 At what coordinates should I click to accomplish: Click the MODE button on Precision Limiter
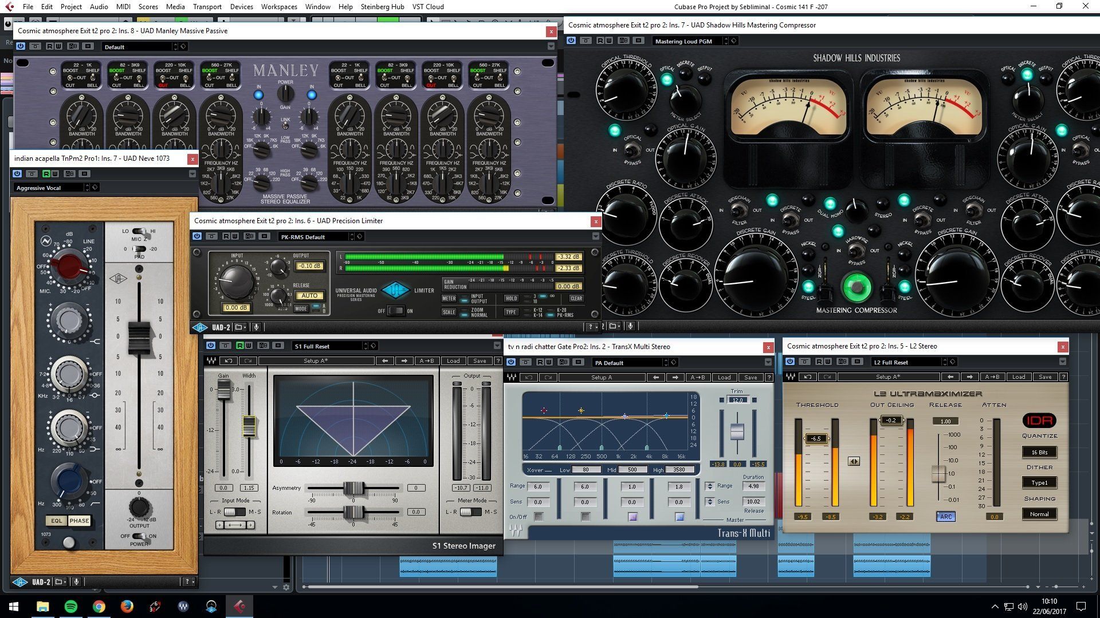[301, 308]
